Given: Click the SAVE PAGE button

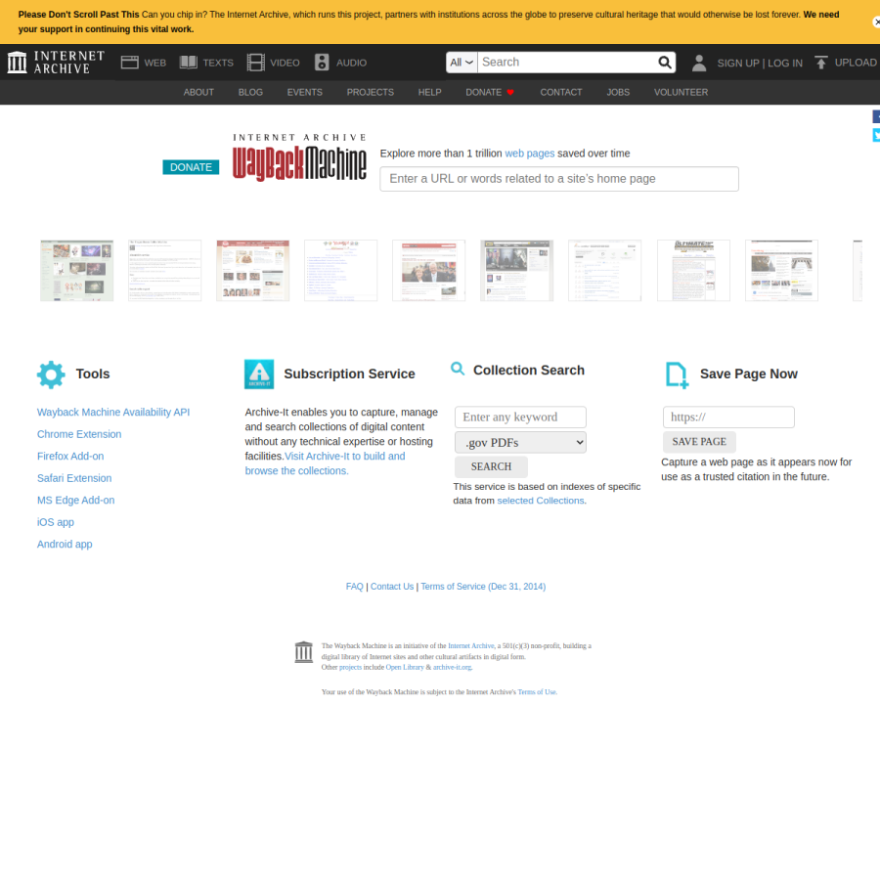Looking at the screenshot, I should pyautogui.click(x=699, y=442).
